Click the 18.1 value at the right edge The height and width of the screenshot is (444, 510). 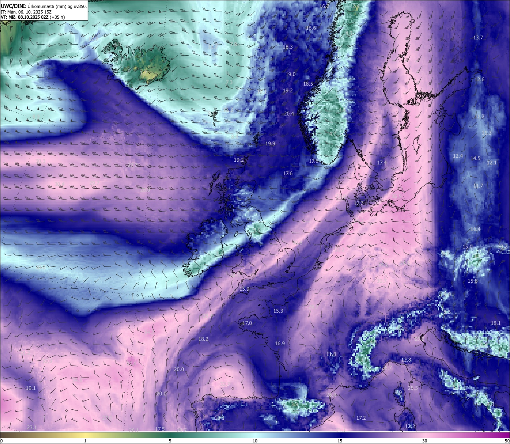click(x=496, y=323)
